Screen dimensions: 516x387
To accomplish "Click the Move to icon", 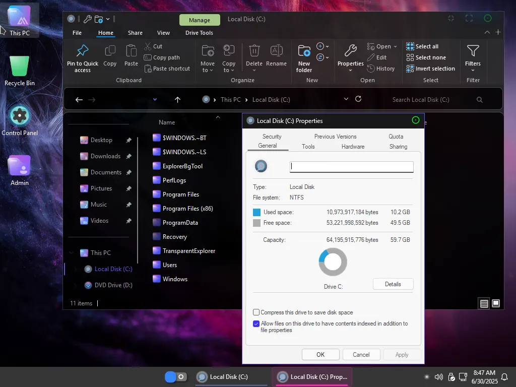I will click(x=208, y=51).
